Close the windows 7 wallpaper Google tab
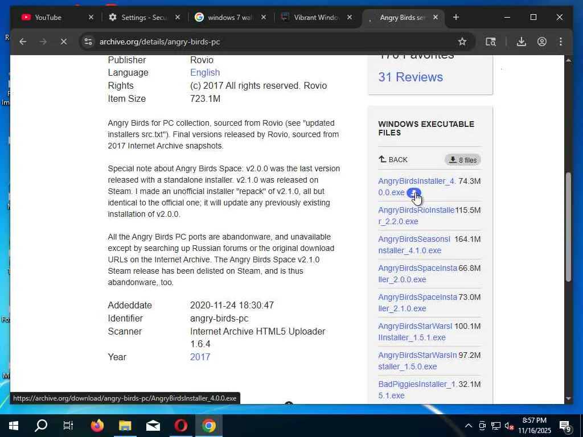 click(264, 17)
